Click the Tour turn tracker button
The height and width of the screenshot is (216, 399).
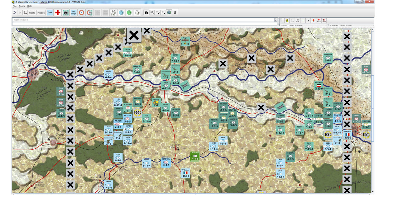(50, 12)
